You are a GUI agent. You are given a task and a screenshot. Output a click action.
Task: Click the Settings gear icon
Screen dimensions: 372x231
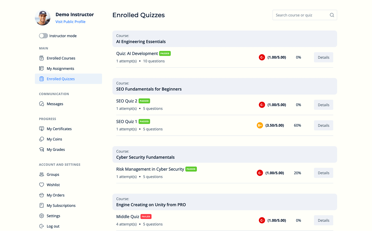[41, 216]
